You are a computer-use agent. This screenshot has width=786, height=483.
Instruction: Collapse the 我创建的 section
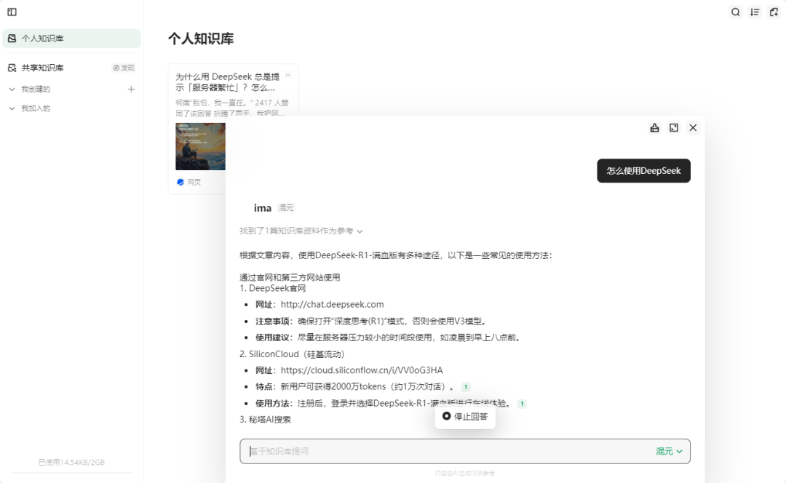(x=12, y=89)
